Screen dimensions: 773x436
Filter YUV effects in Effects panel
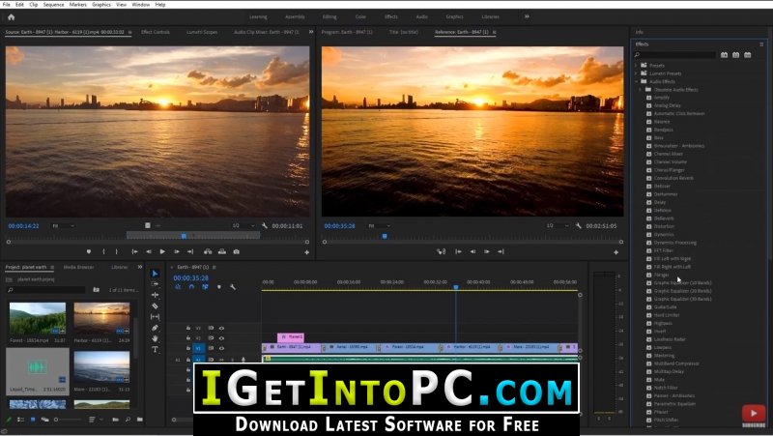coord(748,55)
